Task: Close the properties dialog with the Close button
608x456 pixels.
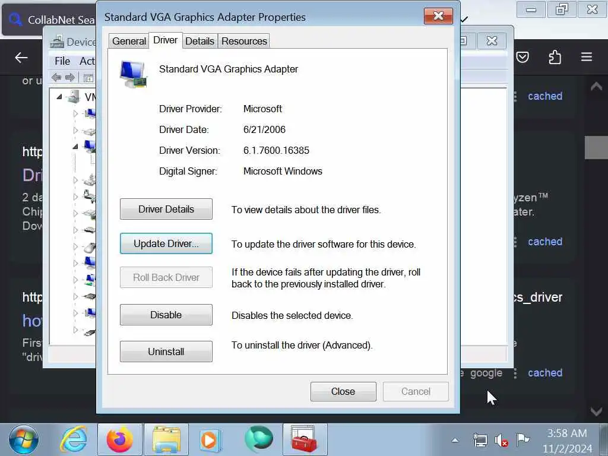Action: coord(343,391)
